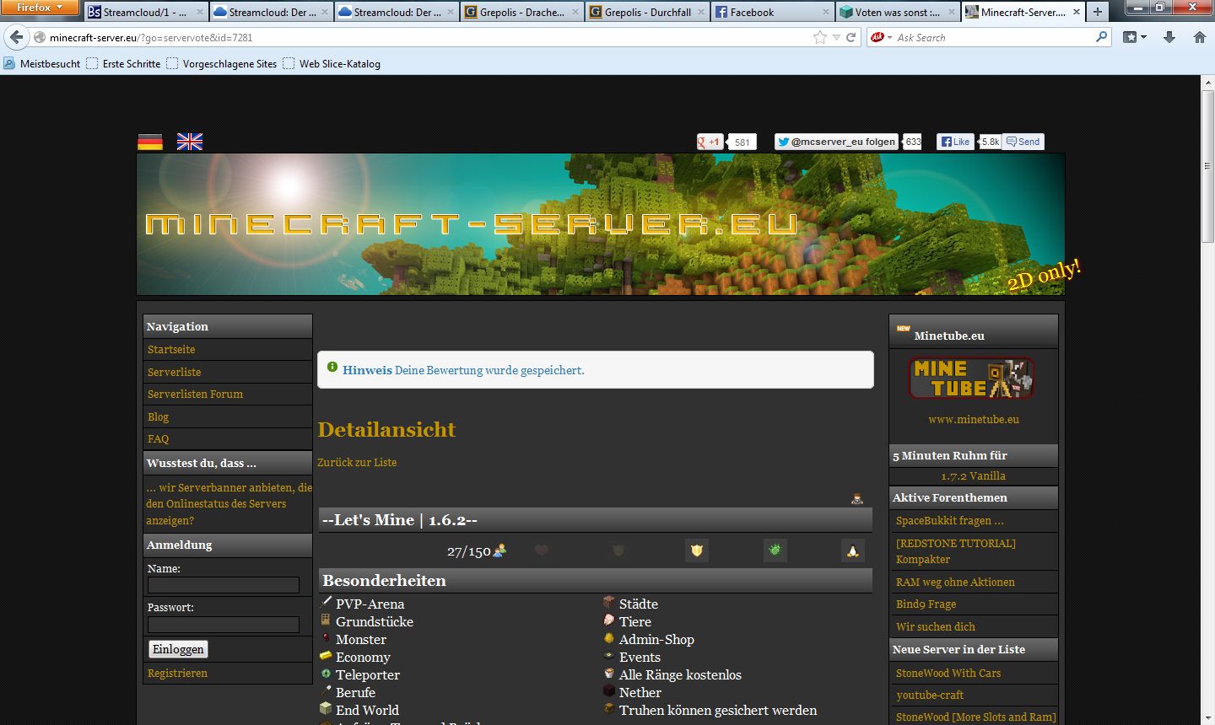Click the serverbanner info text link
This screenshot has width=1215, height=725.
229,503
